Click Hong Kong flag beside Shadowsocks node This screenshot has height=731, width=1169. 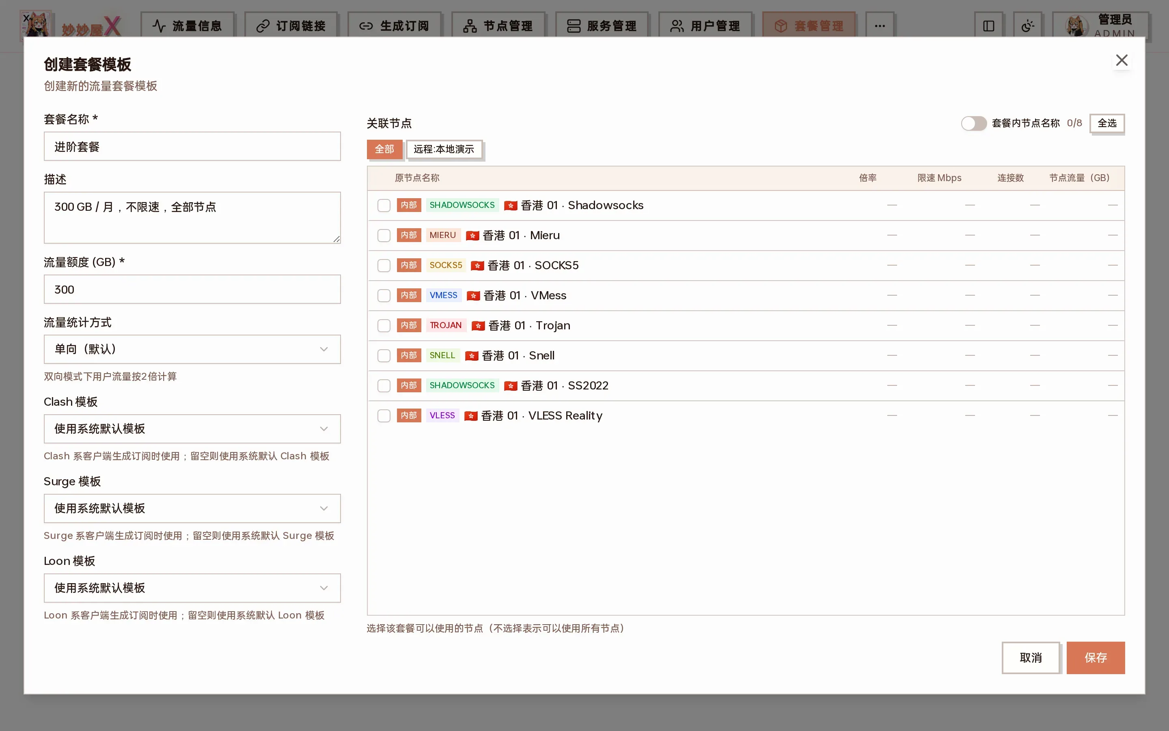pyautogui.click(x=511, y=205)
